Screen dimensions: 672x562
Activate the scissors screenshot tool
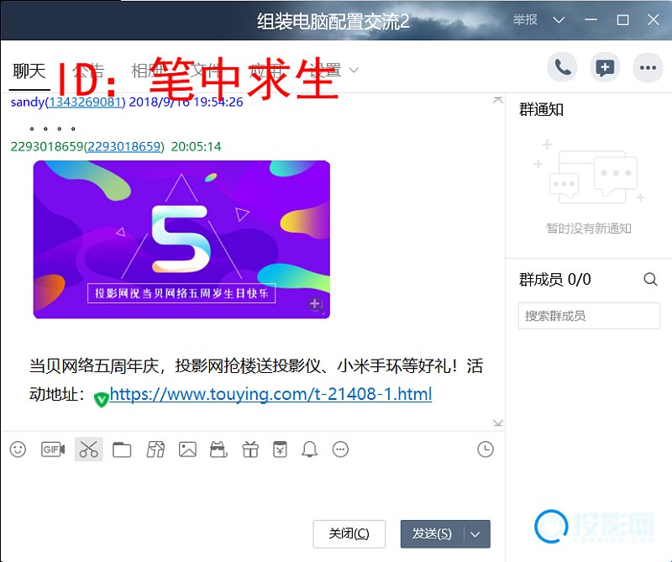point(89,449)
